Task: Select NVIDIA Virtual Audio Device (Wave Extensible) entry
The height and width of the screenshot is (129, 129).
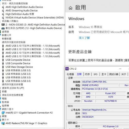Action: pyautogui.click(x=35, y=18)
